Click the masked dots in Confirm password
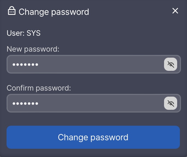The height and width of the screenshot is (157, 187). 25,104
